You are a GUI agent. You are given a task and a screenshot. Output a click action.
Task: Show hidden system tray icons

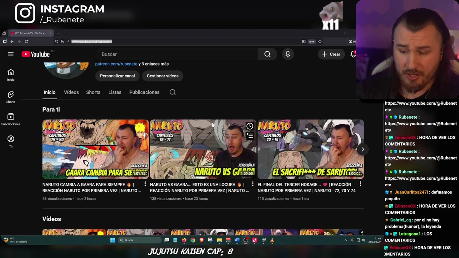(x=346, y=240)
